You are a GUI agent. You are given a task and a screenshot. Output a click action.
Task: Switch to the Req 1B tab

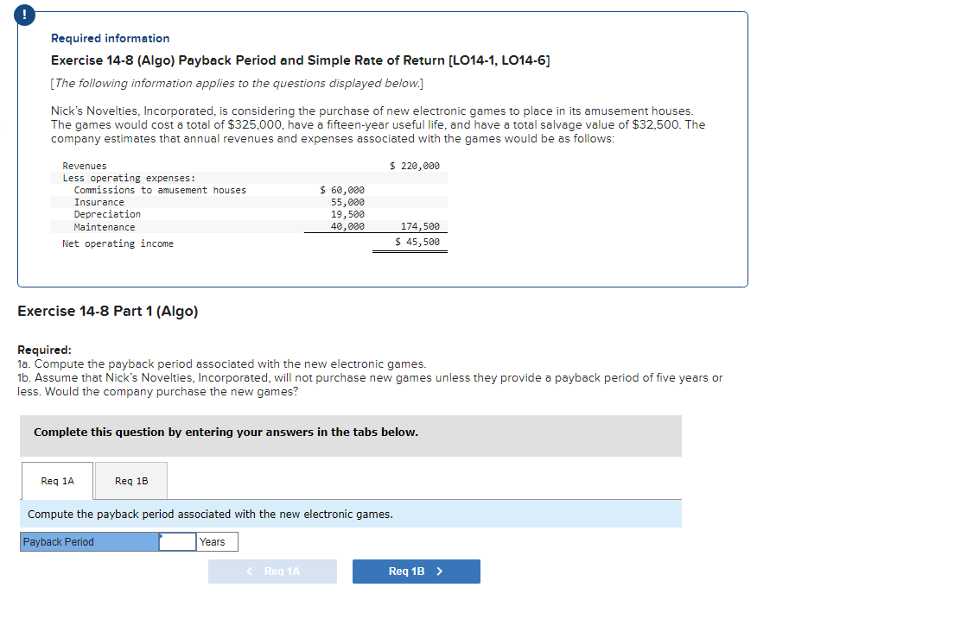pyautogui.click(x=130, y=480)
